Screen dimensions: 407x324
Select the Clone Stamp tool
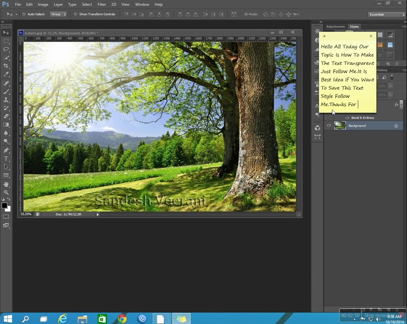click(x=6, y=100)
